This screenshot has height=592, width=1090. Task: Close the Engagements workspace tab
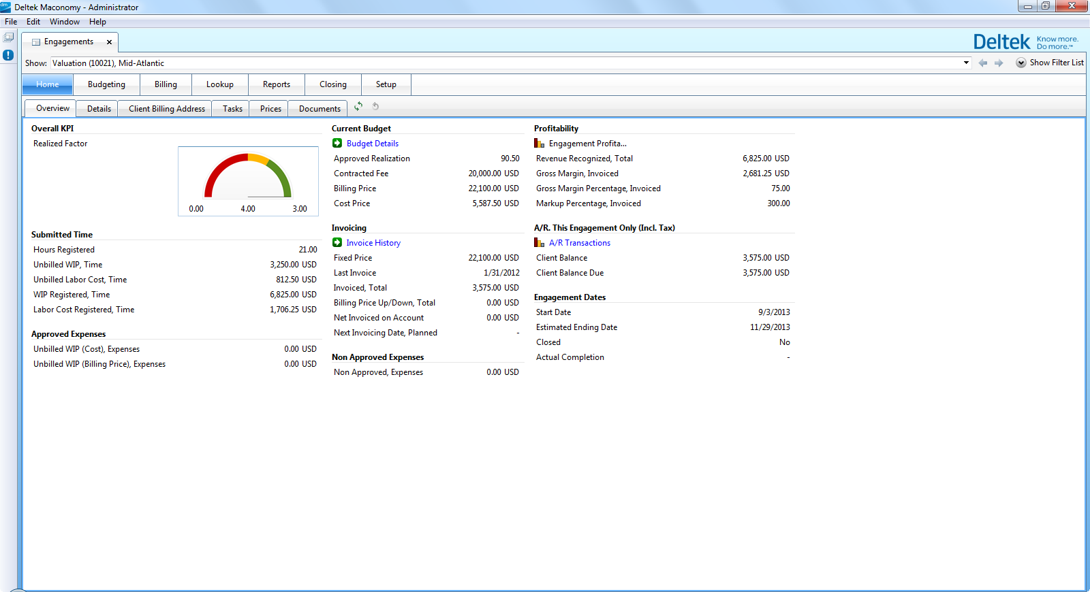pyautogui.click(x=109, y=42)
